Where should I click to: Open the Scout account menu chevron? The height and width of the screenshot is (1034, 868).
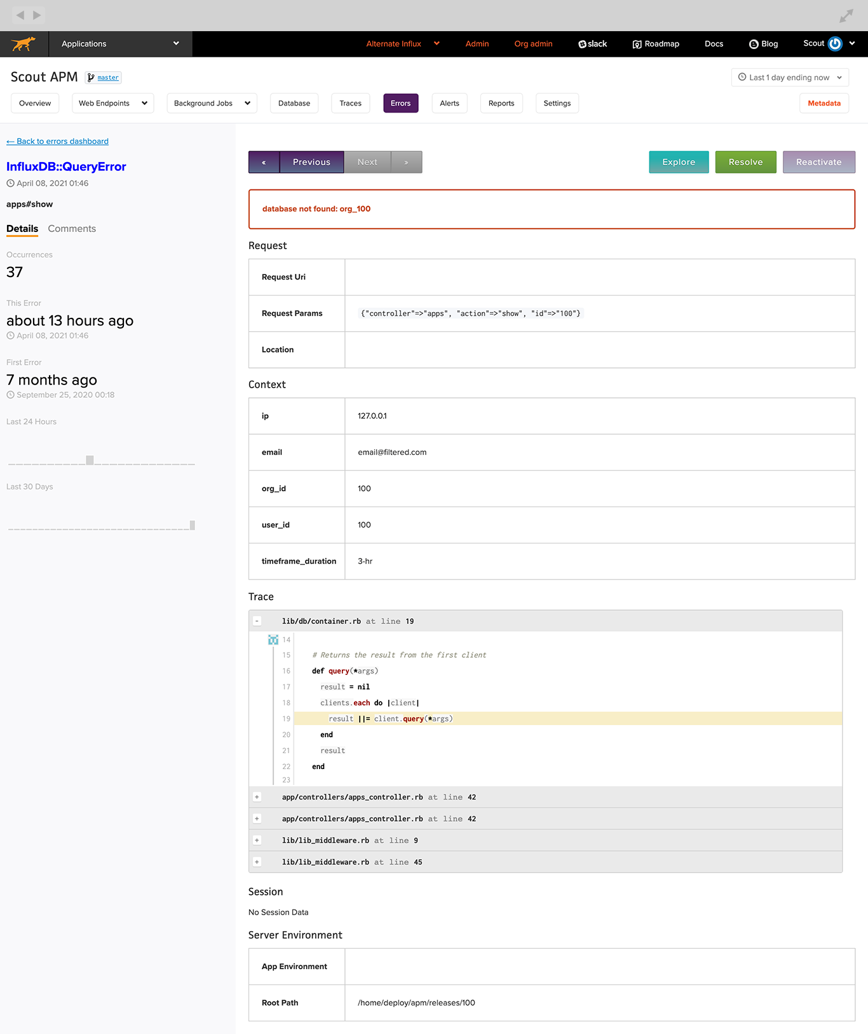tap(852, 44)
